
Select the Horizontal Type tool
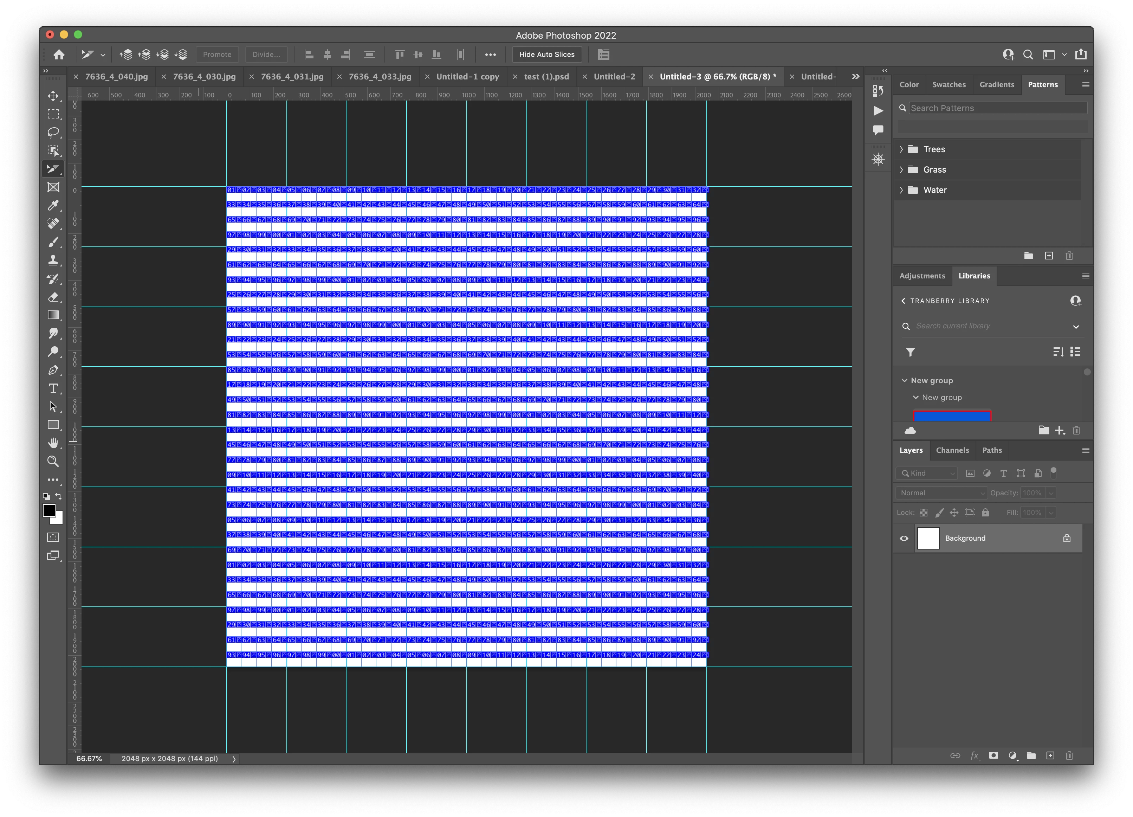coord(53,388)
